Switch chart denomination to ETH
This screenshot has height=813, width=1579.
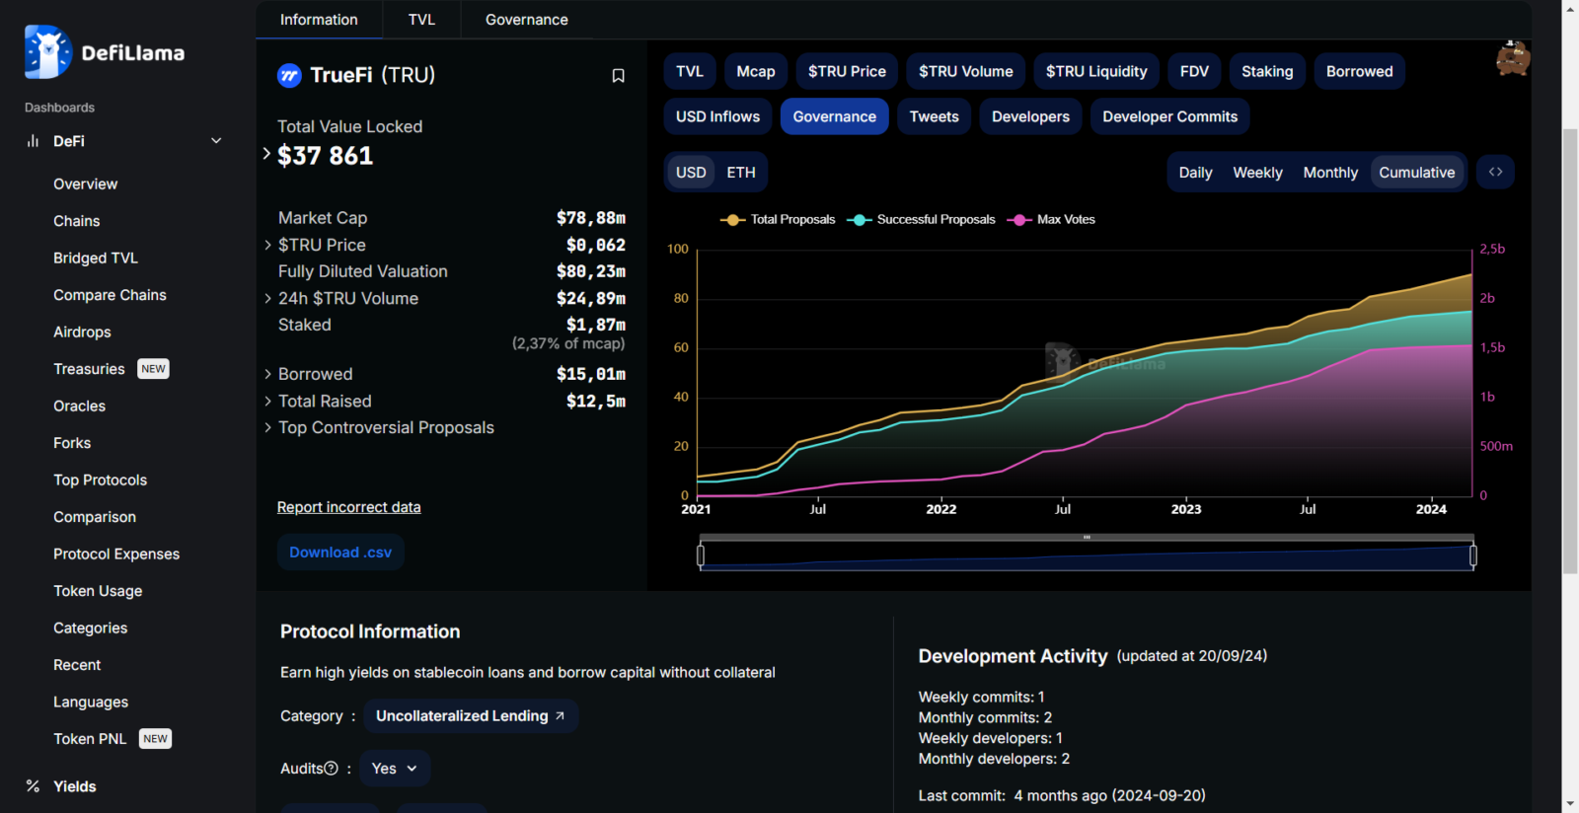741,173
